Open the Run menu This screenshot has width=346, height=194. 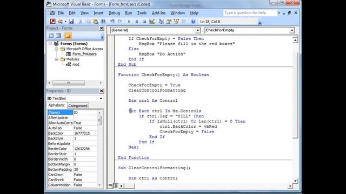click(129, 13)
